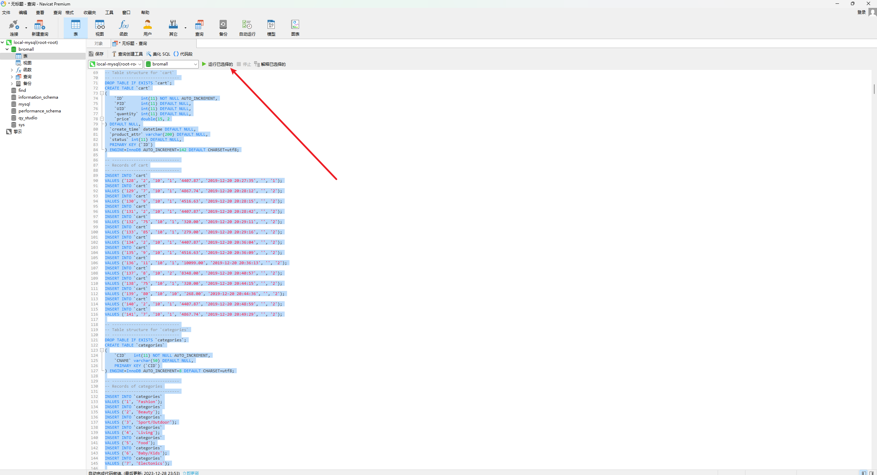Collapse code fold at line 123

click(102, 350)
